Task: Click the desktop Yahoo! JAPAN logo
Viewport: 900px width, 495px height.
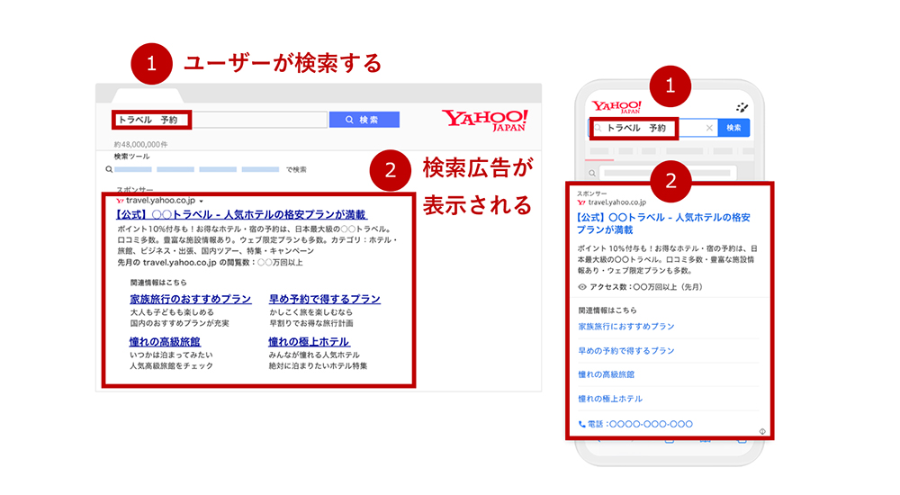Action: 484,121
